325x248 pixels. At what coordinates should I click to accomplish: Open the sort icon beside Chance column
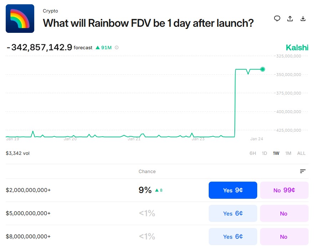303,171
